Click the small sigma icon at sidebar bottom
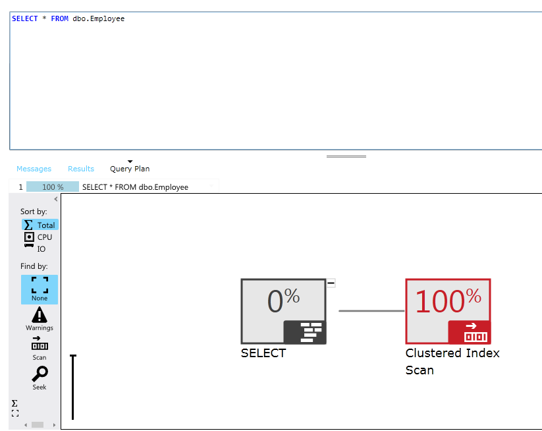The width and height of the screenshot is (542, 431). point(14,403)
